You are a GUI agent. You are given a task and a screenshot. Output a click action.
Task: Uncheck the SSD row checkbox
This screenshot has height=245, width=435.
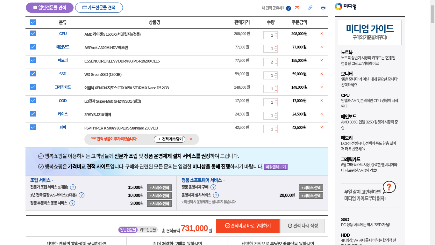pos(33,74)
